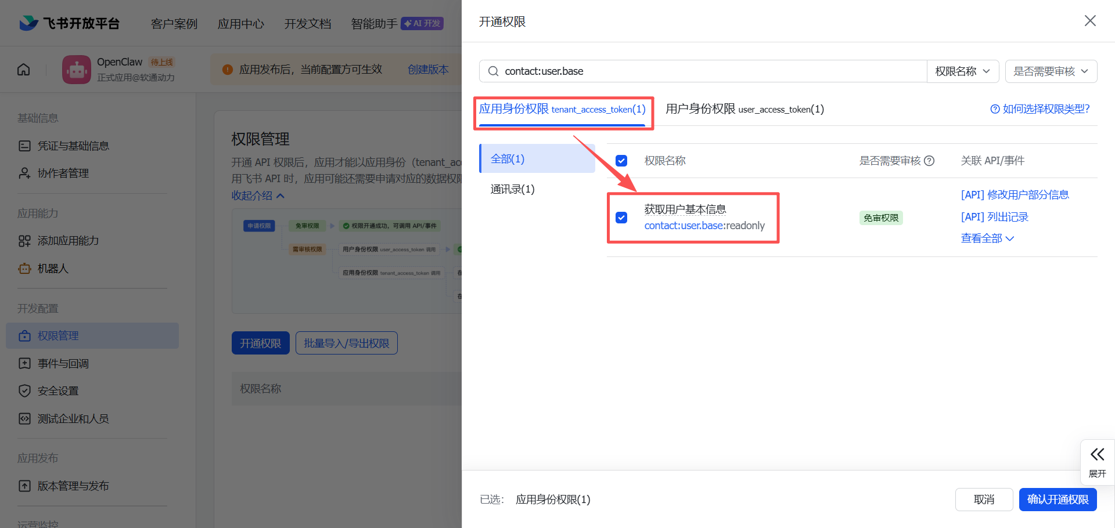Click the 版本管理与发布 sidebar icon

[x=24, y=486]
